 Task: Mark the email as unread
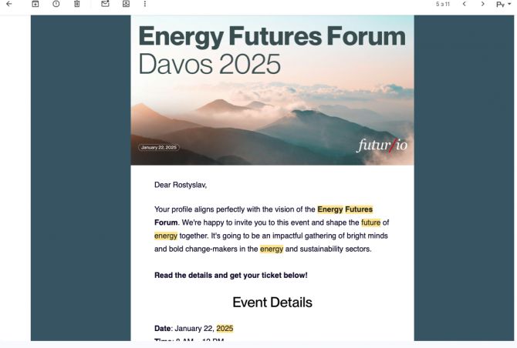(105, 4)
